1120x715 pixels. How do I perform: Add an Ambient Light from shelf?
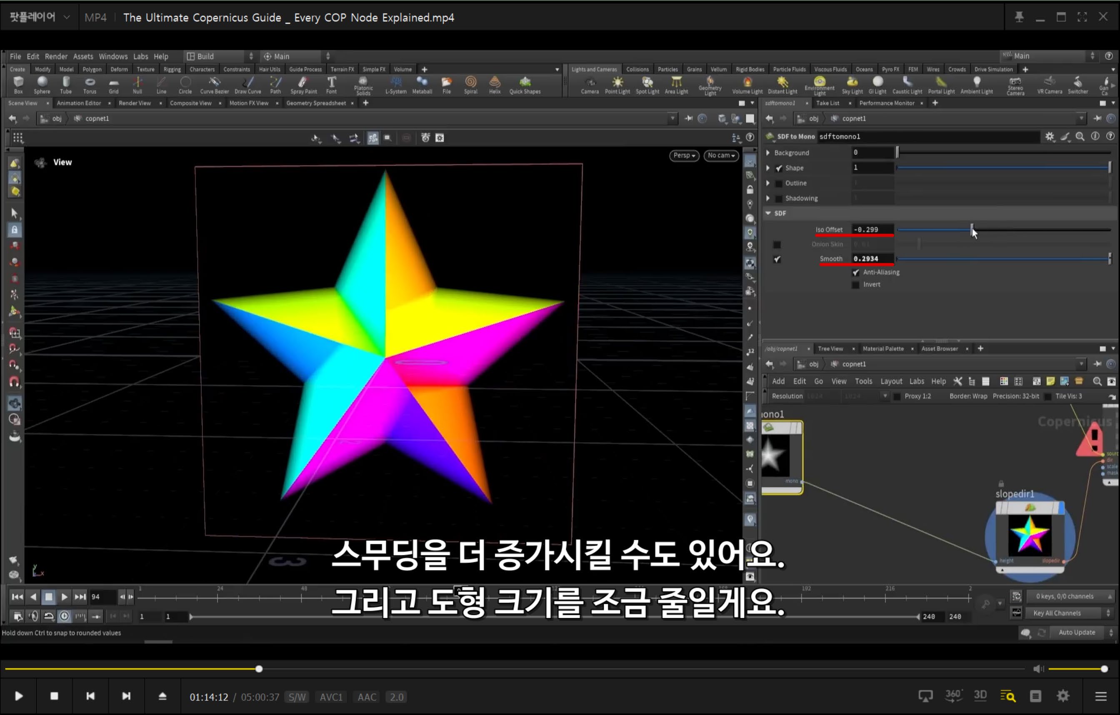coord(977,85)
